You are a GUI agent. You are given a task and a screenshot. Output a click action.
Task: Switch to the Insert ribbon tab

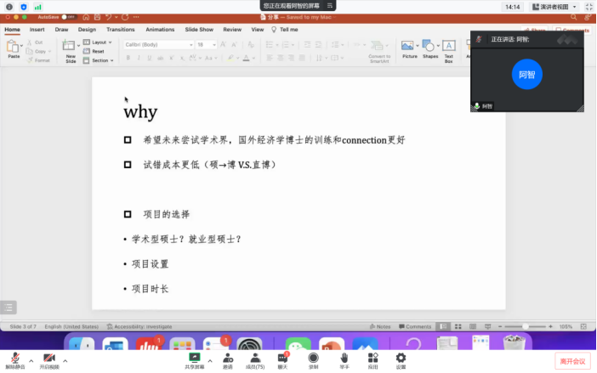tap(37, 29)
